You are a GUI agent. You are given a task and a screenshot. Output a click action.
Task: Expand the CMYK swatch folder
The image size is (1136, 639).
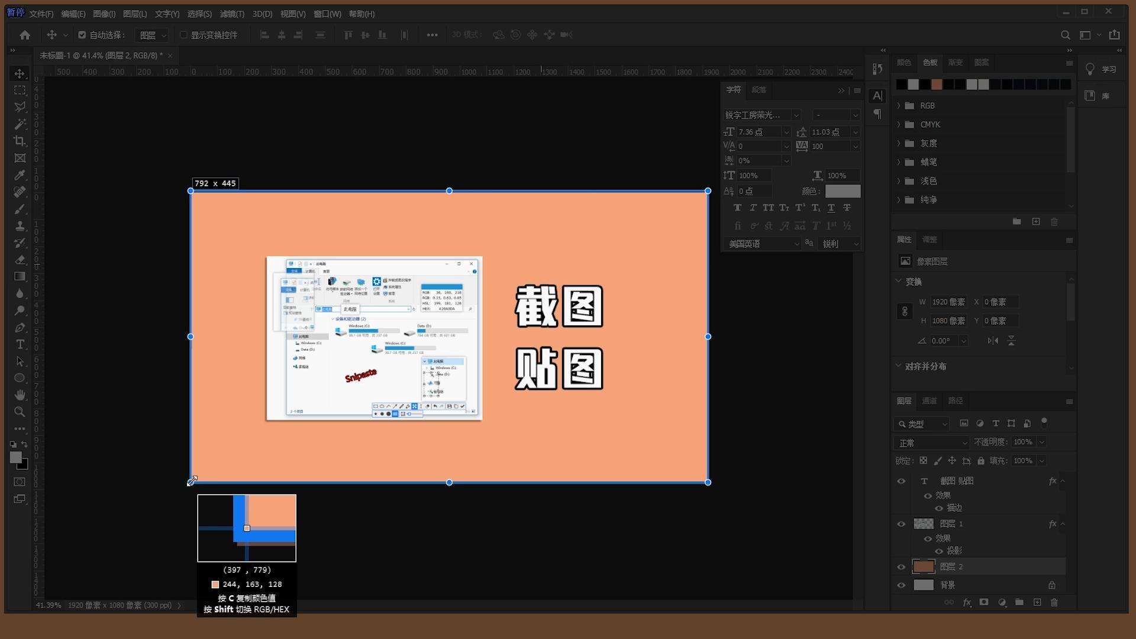point(899,124)
